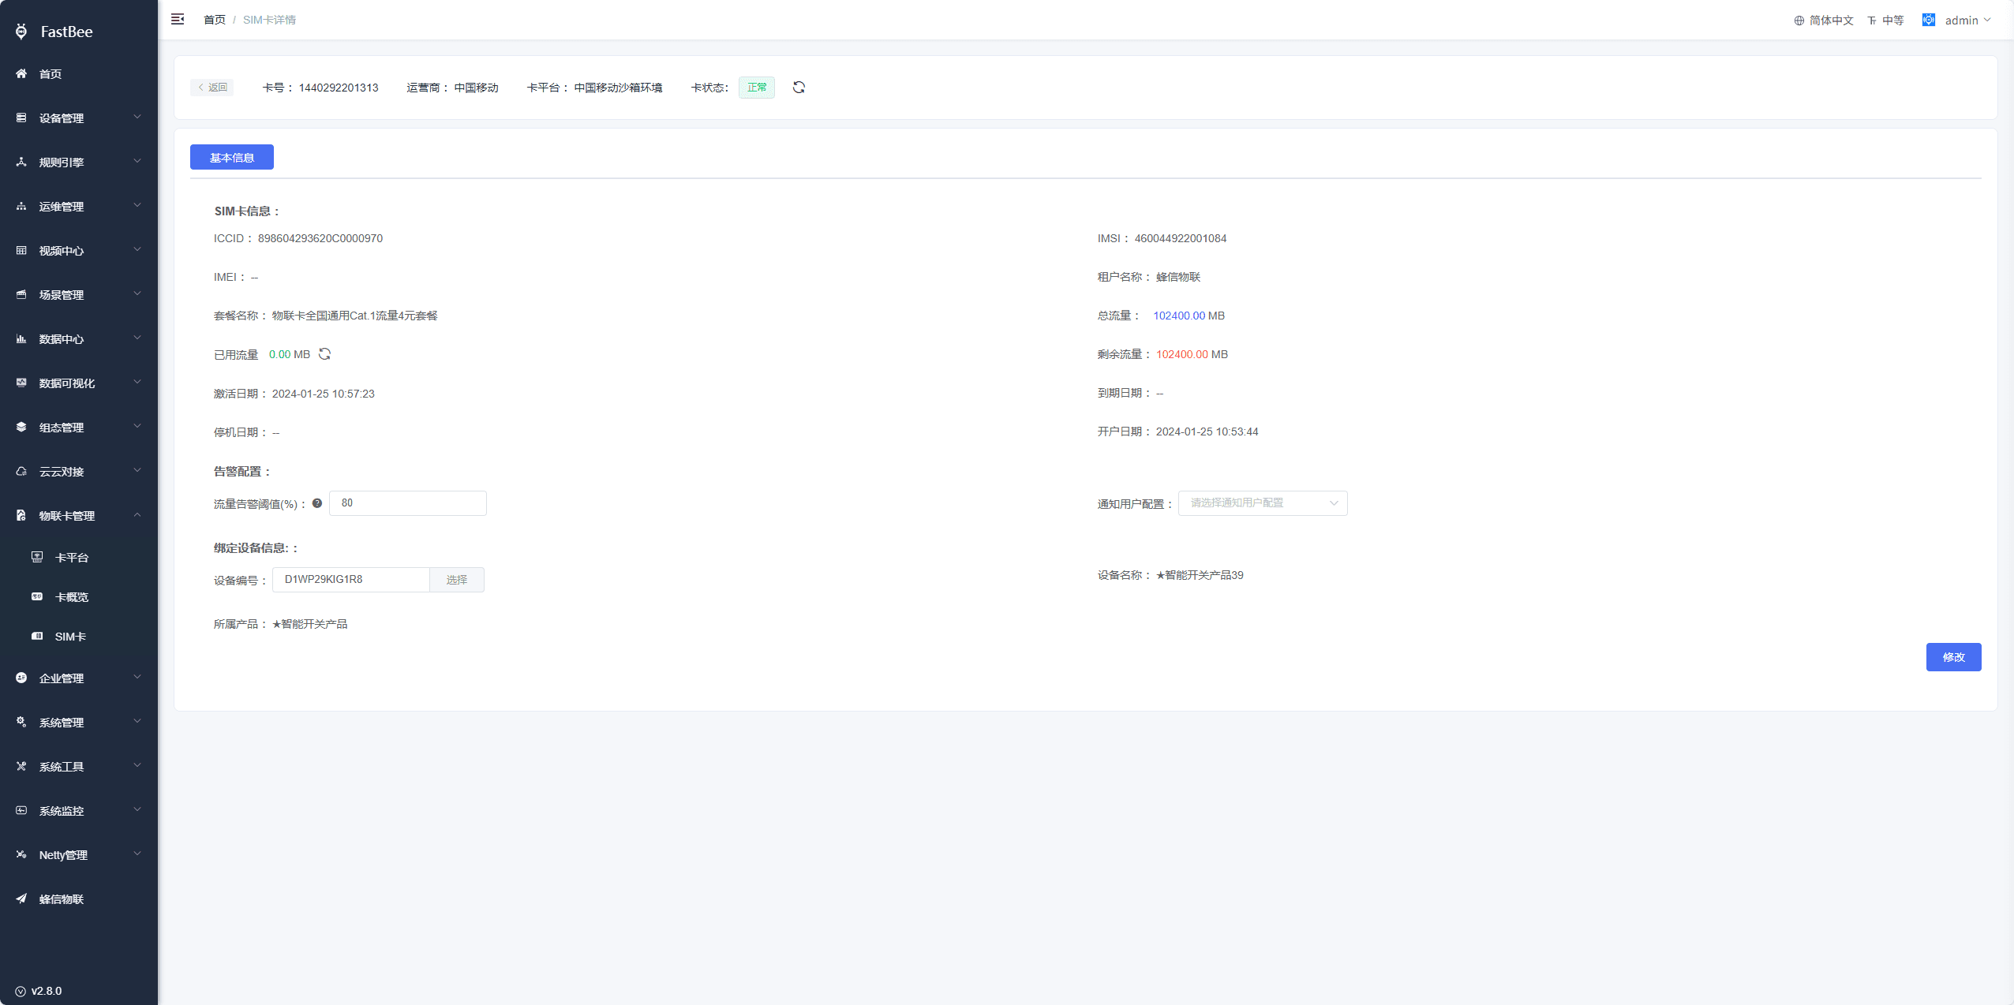Click the 云云对接 cloud icon
The image size is (2014, 1005).
coord(21,471)
